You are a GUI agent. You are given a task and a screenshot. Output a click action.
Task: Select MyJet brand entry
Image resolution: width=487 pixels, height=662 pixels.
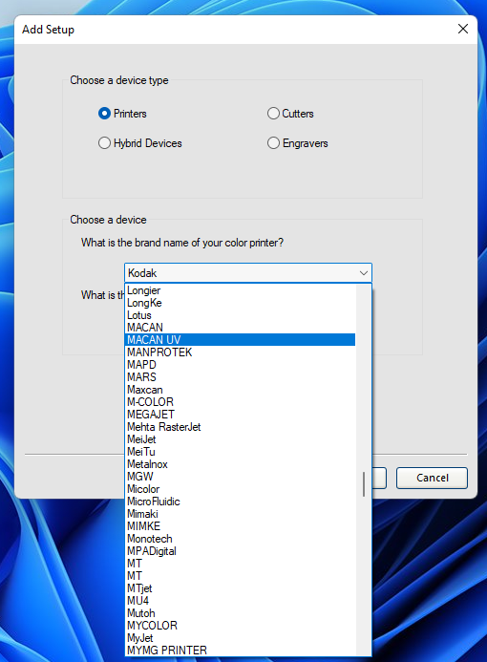pos(240,638)
